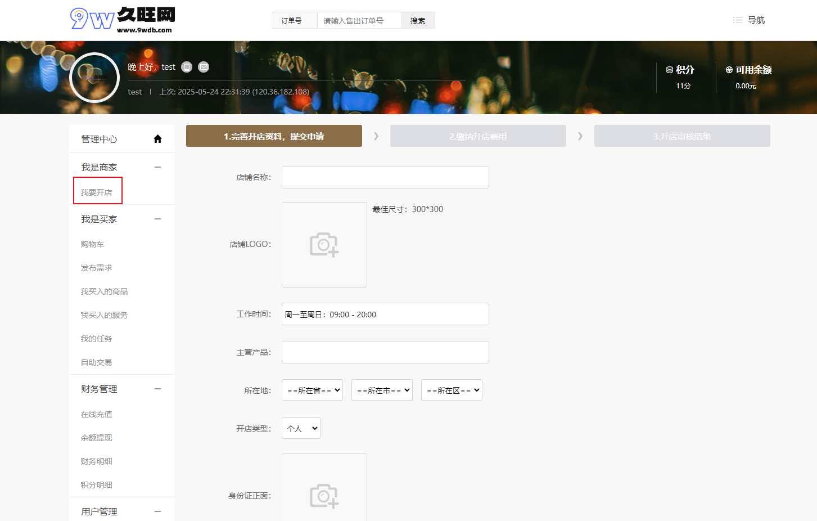Open the 所在省 province dropdown
The image size is (817, 521).
[312, 390]
